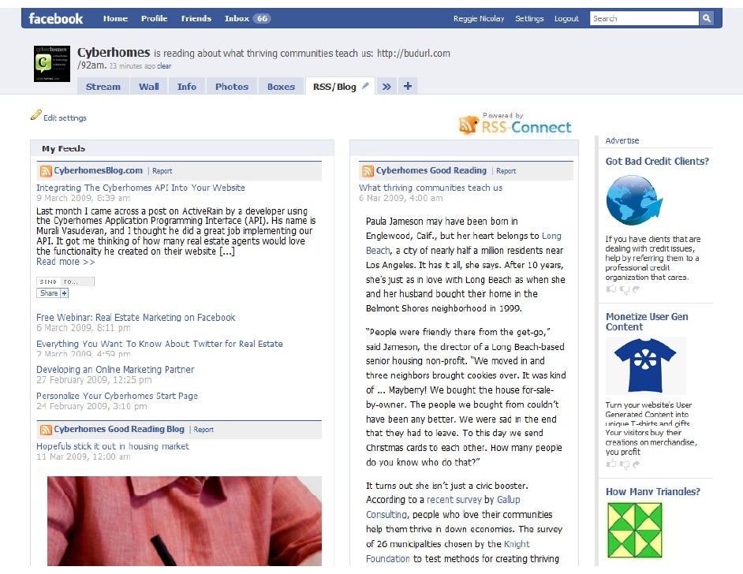This screenshot has width=743, height=574.
Task: Click the facebook logo
Action: pos(56,18)
